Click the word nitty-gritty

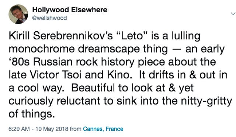(x=206, y=101)
